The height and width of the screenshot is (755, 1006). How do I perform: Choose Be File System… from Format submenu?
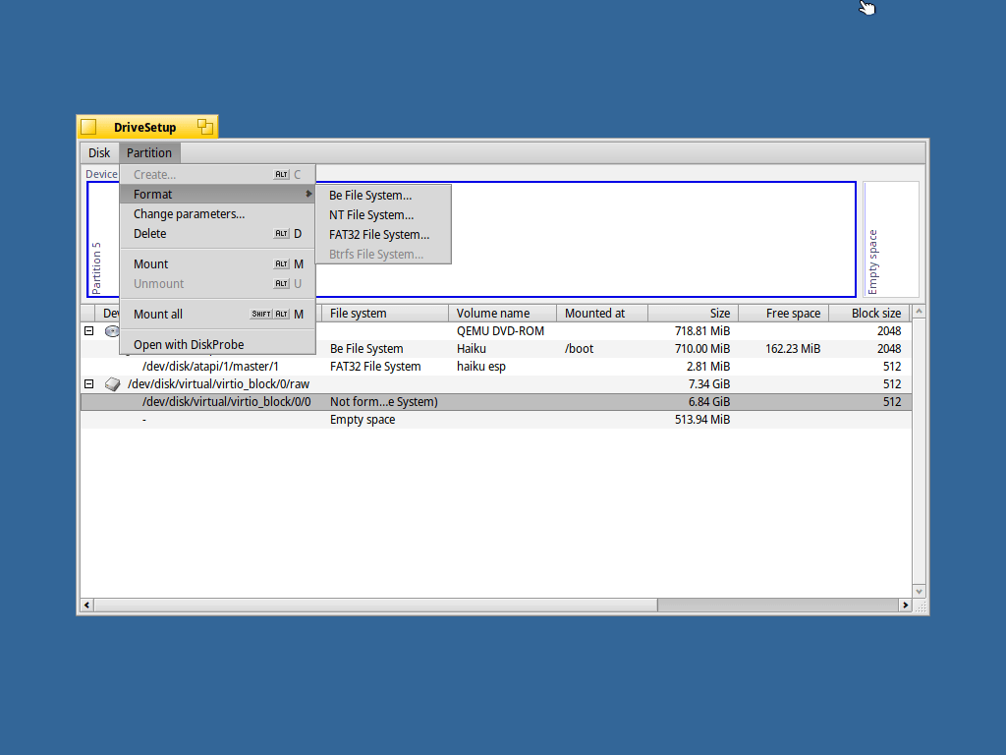383,196
